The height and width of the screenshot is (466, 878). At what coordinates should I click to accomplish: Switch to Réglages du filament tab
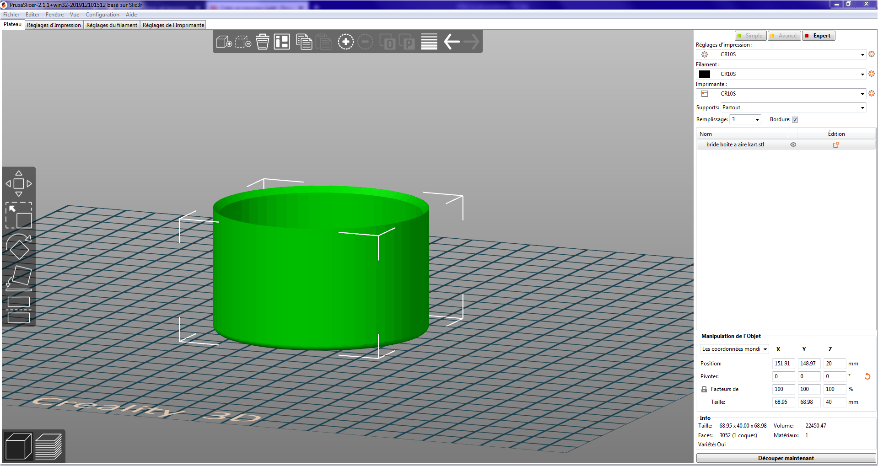coord(112,25)
